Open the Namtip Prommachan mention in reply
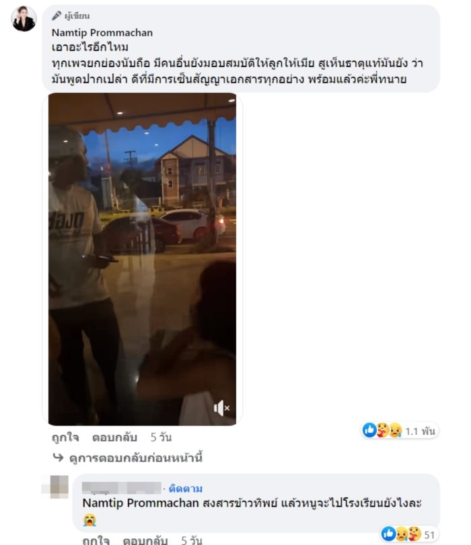Screen dimensions: 471x545 (141, 503)
